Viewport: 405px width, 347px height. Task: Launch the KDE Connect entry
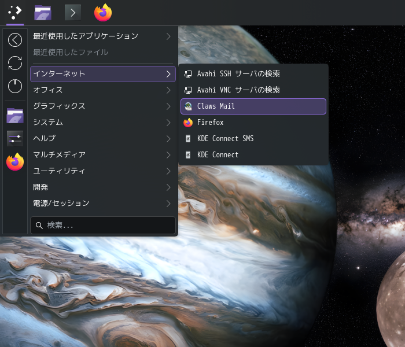point(253,155)
